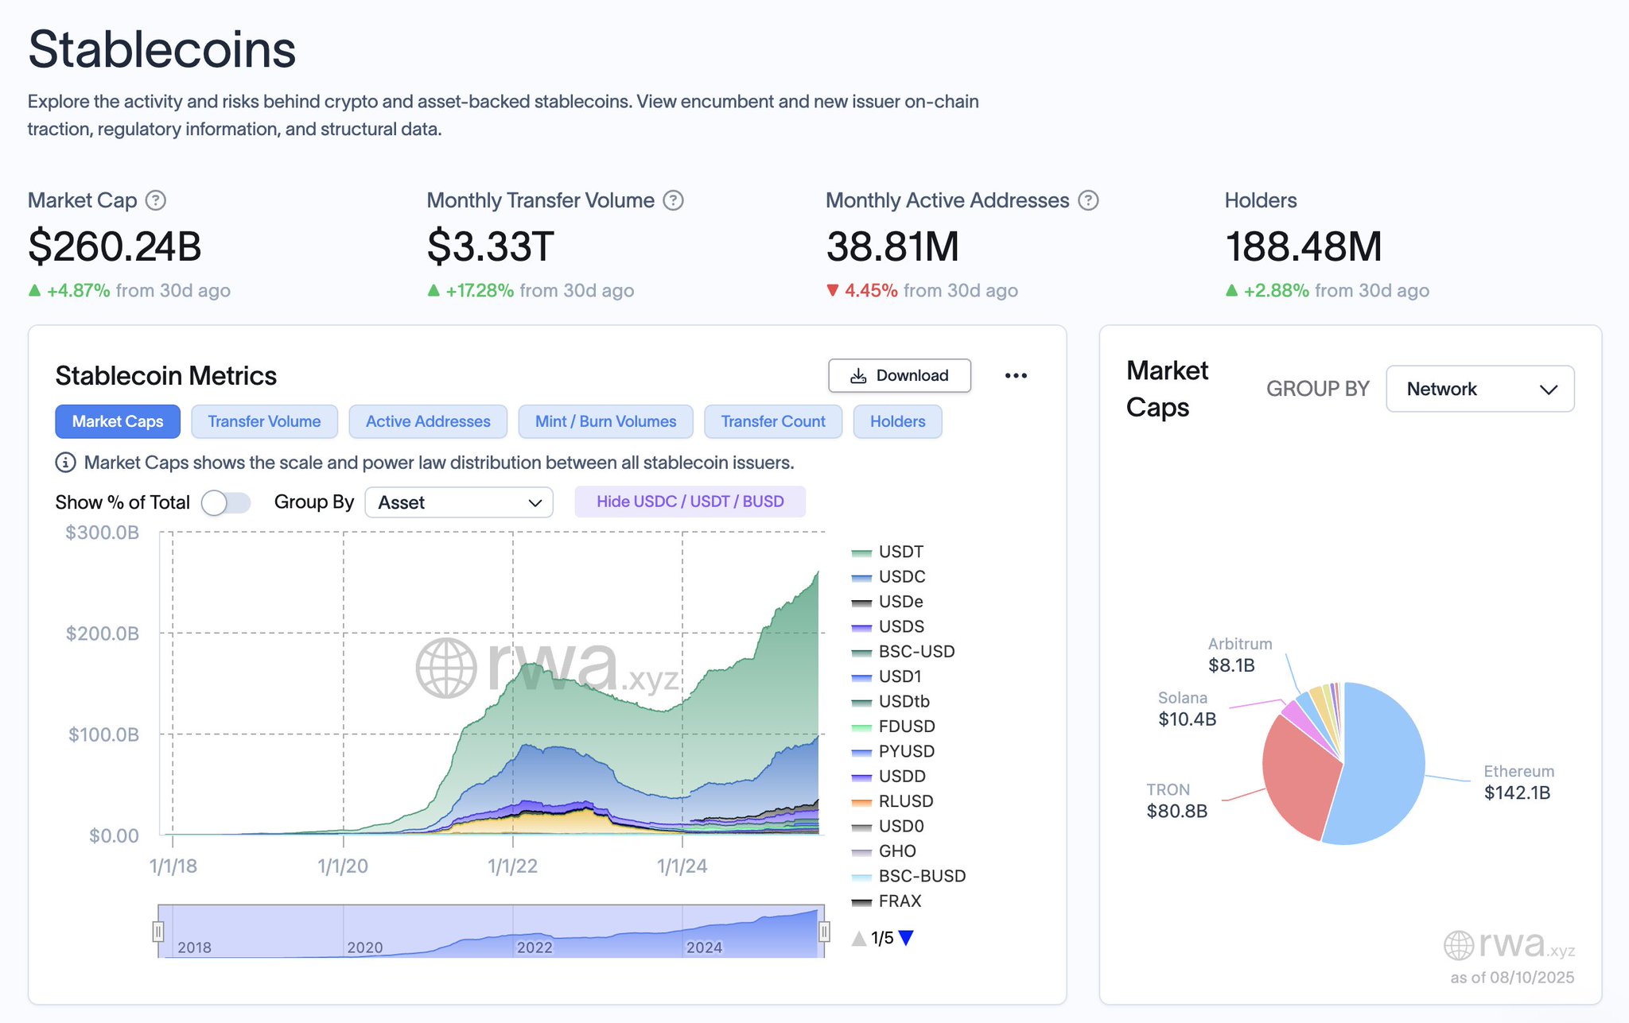Click the TRON $80.8B label
This screenshot has width=1629, height=1023.
click(1176, 800)
